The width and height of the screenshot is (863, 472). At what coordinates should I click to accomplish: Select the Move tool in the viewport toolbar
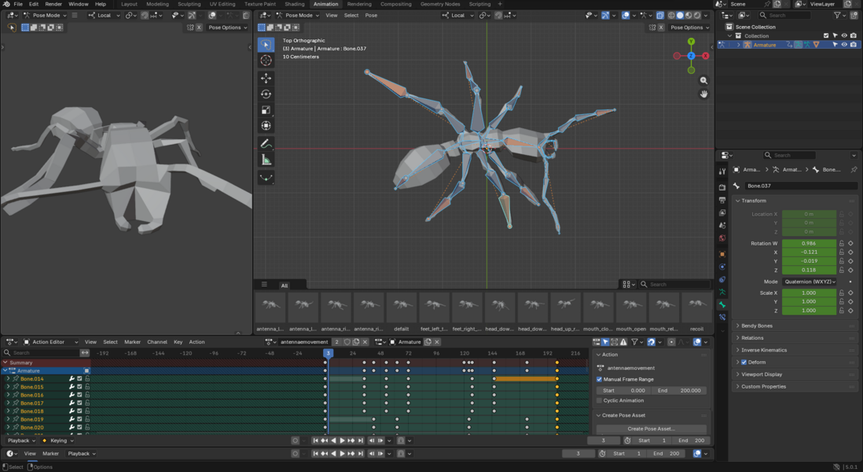[266, 77]
